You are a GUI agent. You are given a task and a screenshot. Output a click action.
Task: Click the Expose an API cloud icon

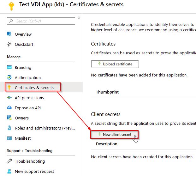tap(9, 108)
